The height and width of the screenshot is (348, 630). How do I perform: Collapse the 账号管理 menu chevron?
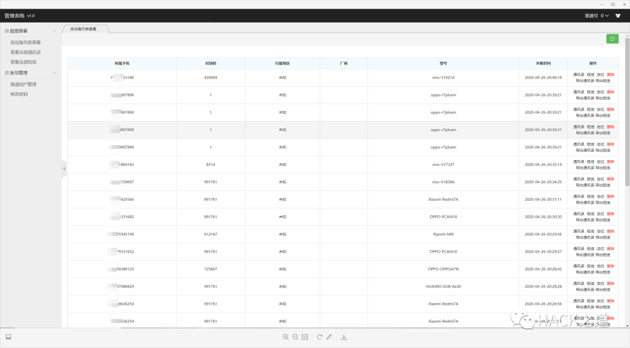pyautogui.click(x=55, y=73)
